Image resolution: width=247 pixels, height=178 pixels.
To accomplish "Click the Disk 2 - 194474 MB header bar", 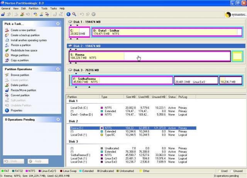I will coord(156,46).
